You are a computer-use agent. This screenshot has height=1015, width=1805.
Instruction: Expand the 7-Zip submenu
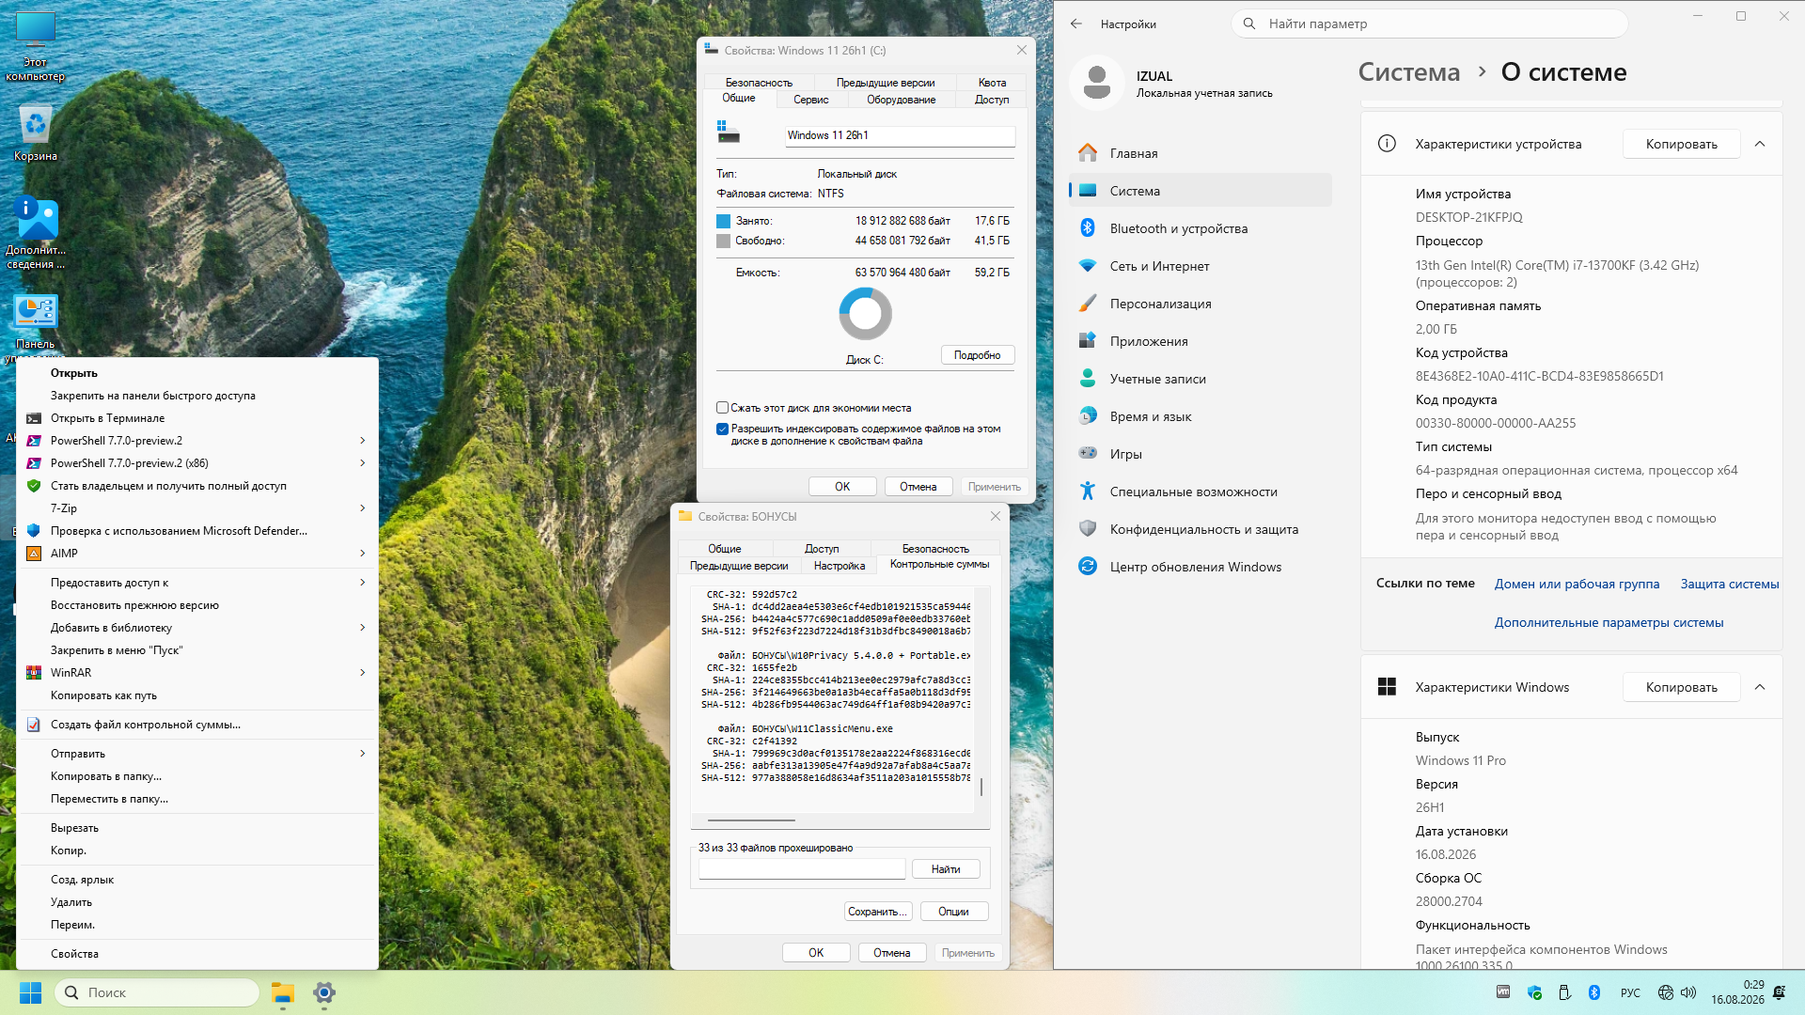tap(198, 508)
